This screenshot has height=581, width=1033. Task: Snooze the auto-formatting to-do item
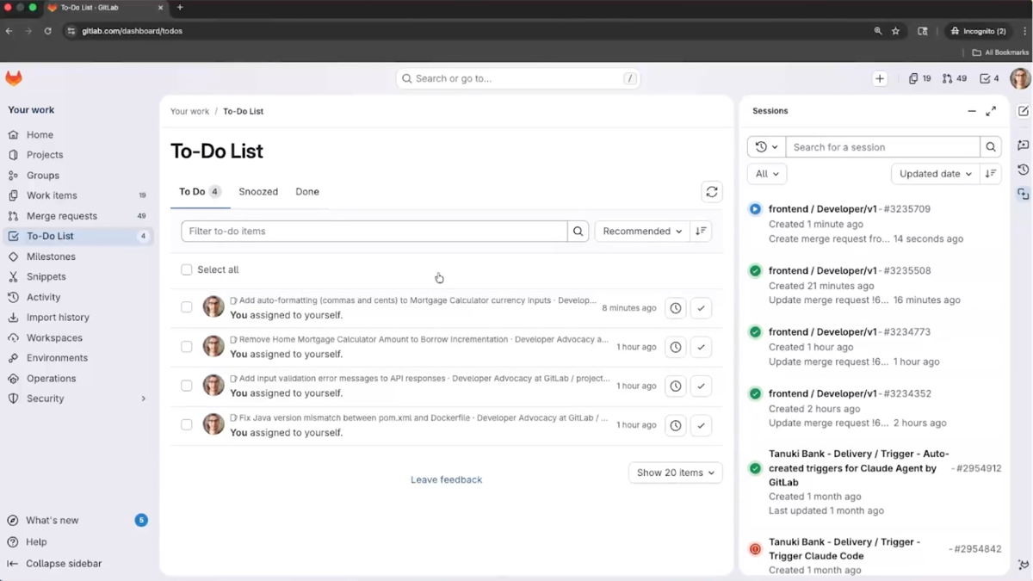coord(676,308)
